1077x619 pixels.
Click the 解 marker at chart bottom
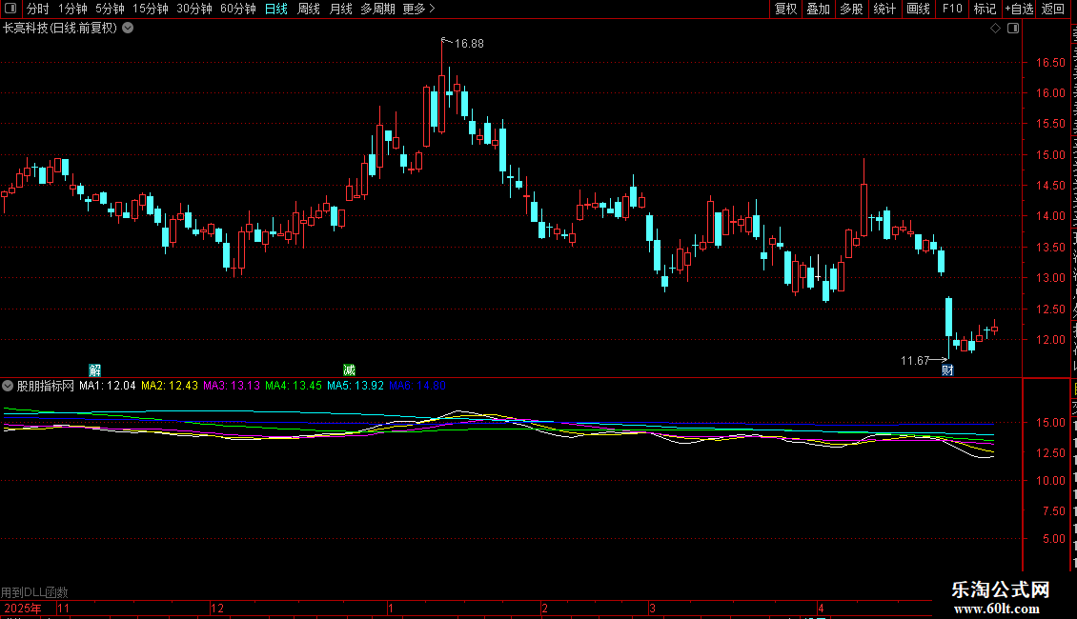point(94,370)
